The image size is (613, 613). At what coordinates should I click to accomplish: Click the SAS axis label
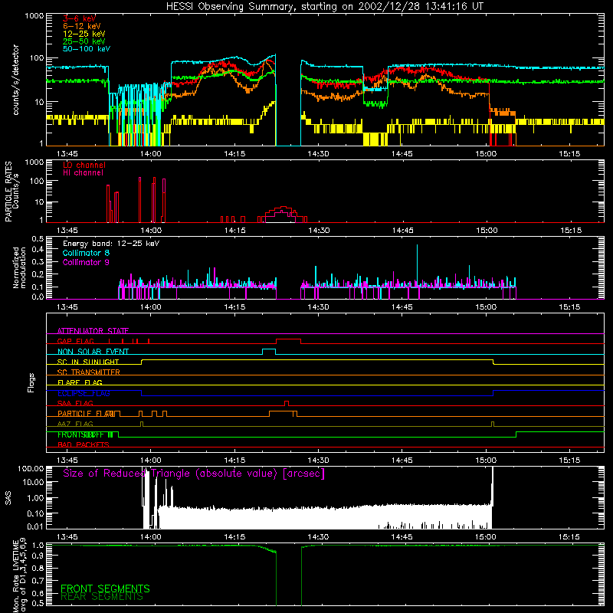8,497
